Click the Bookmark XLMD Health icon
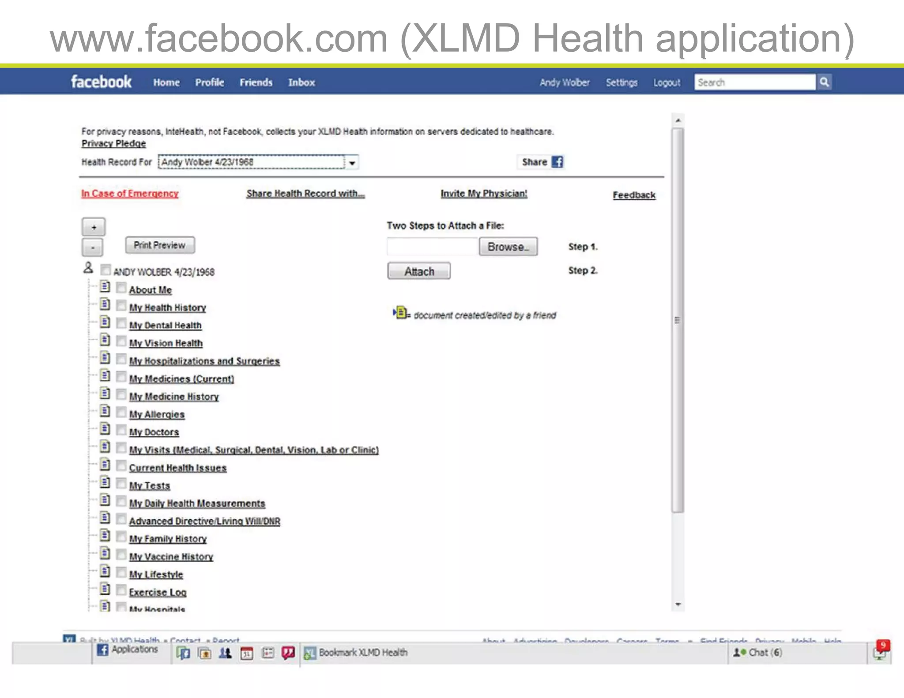The height and width of the screenshot is (698, 904). [x=310, y=653]
